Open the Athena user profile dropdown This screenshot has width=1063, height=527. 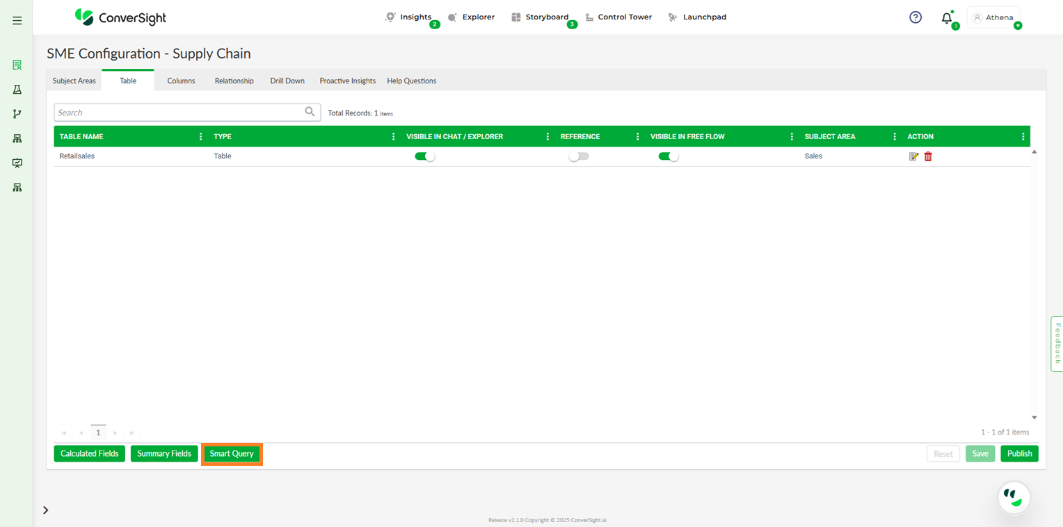[995, 18]
